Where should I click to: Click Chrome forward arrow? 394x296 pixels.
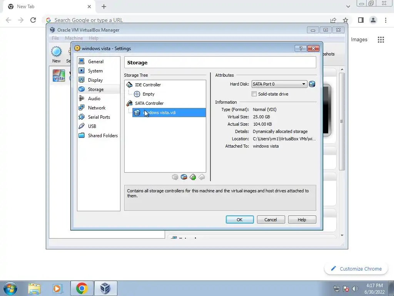pos(21,20)
